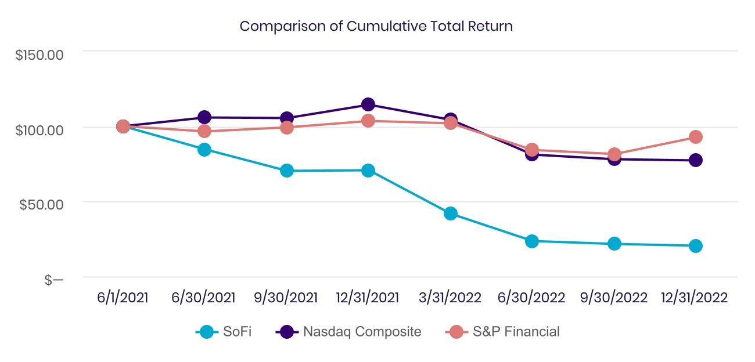Click S&P Financial point at 6/30/2021
The height and width of the screenshot is (362, 755).
(204, 131)
